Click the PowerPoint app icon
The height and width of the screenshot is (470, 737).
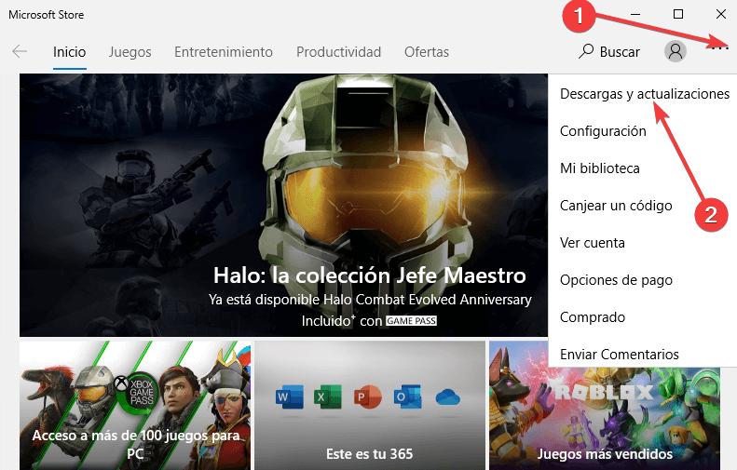click(367, 397)
